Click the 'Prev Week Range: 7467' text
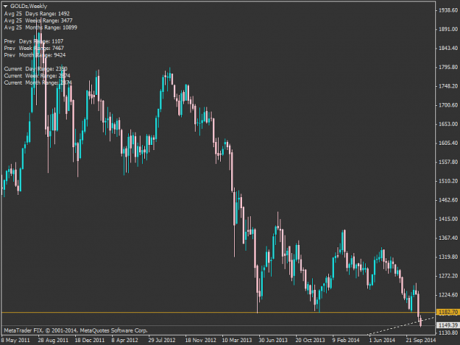Screen dimensions: 460x345 (x=34, y=48)
